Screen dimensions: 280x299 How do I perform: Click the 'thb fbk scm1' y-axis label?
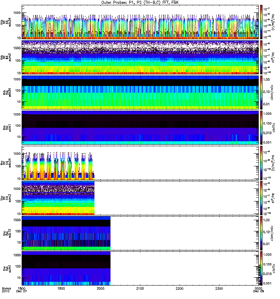(7, 127)
